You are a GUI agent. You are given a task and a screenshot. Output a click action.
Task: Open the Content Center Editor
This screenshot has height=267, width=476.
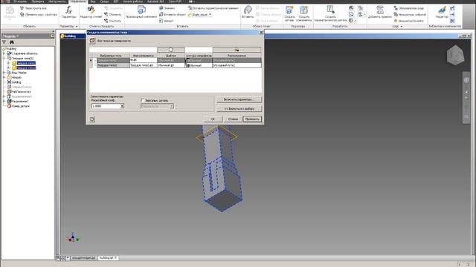tap(442, 13)
